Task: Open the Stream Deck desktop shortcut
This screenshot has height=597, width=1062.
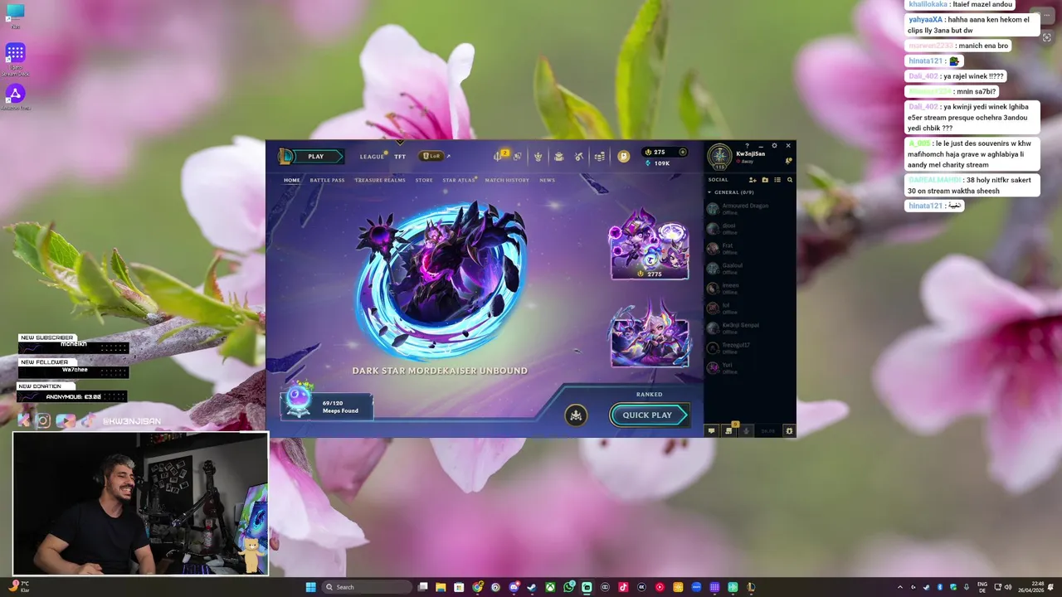Action: (x=15, y=60)
